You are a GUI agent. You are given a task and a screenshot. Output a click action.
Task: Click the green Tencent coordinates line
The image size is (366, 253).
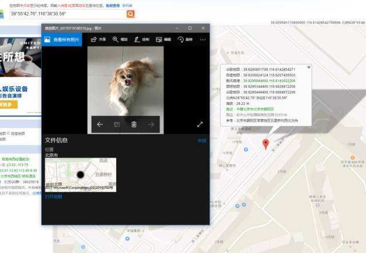click(x=261, y=81)
